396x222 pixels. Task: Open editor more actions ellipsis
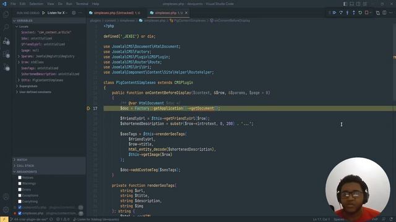pyautogui.click(x=390, y=13)
